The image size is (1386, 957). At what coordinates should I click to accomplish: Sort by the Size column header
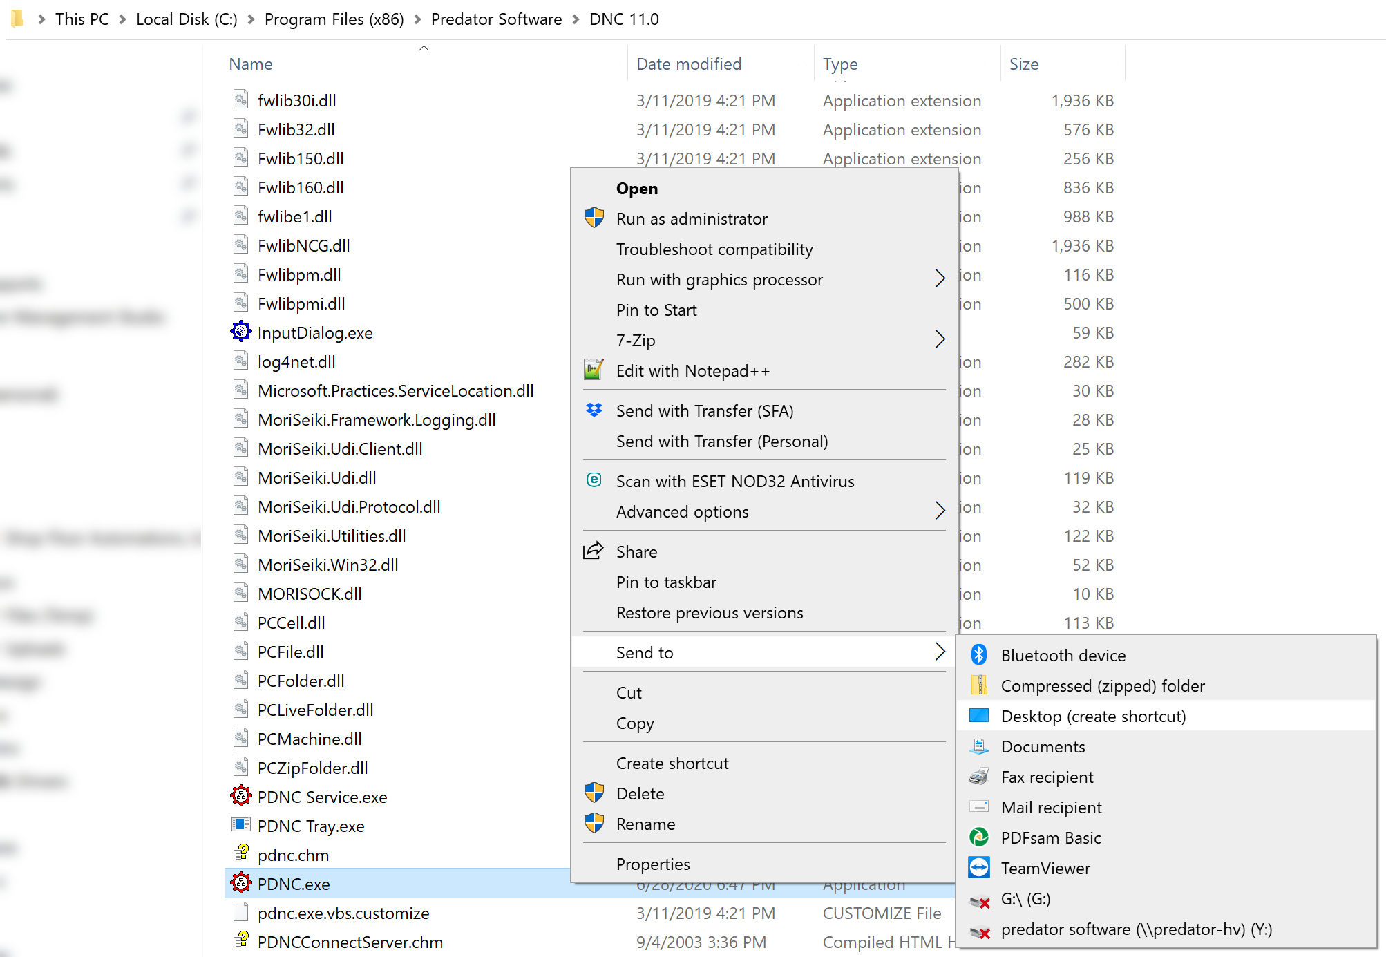tap(1024, 64)
